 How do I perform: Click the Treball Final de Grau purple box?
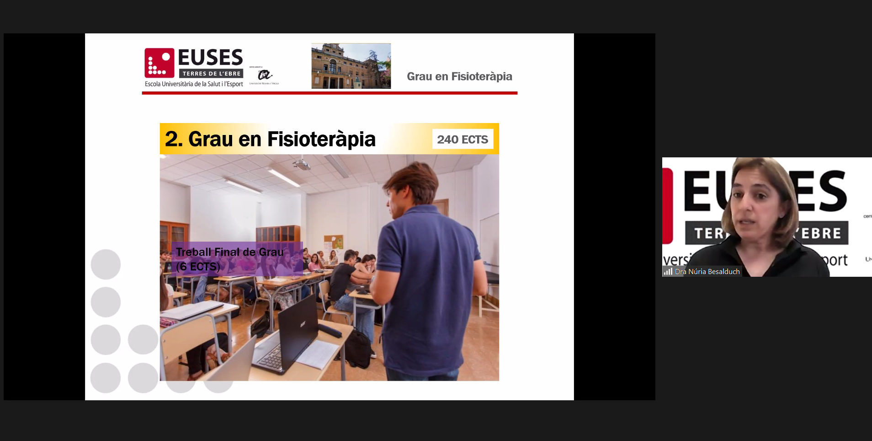237,259
